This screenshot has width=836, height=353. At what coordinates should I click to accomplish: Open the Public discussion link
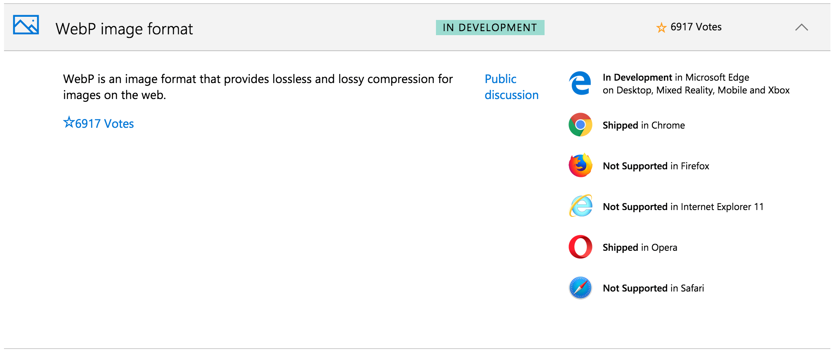click(x=511, y=87)
